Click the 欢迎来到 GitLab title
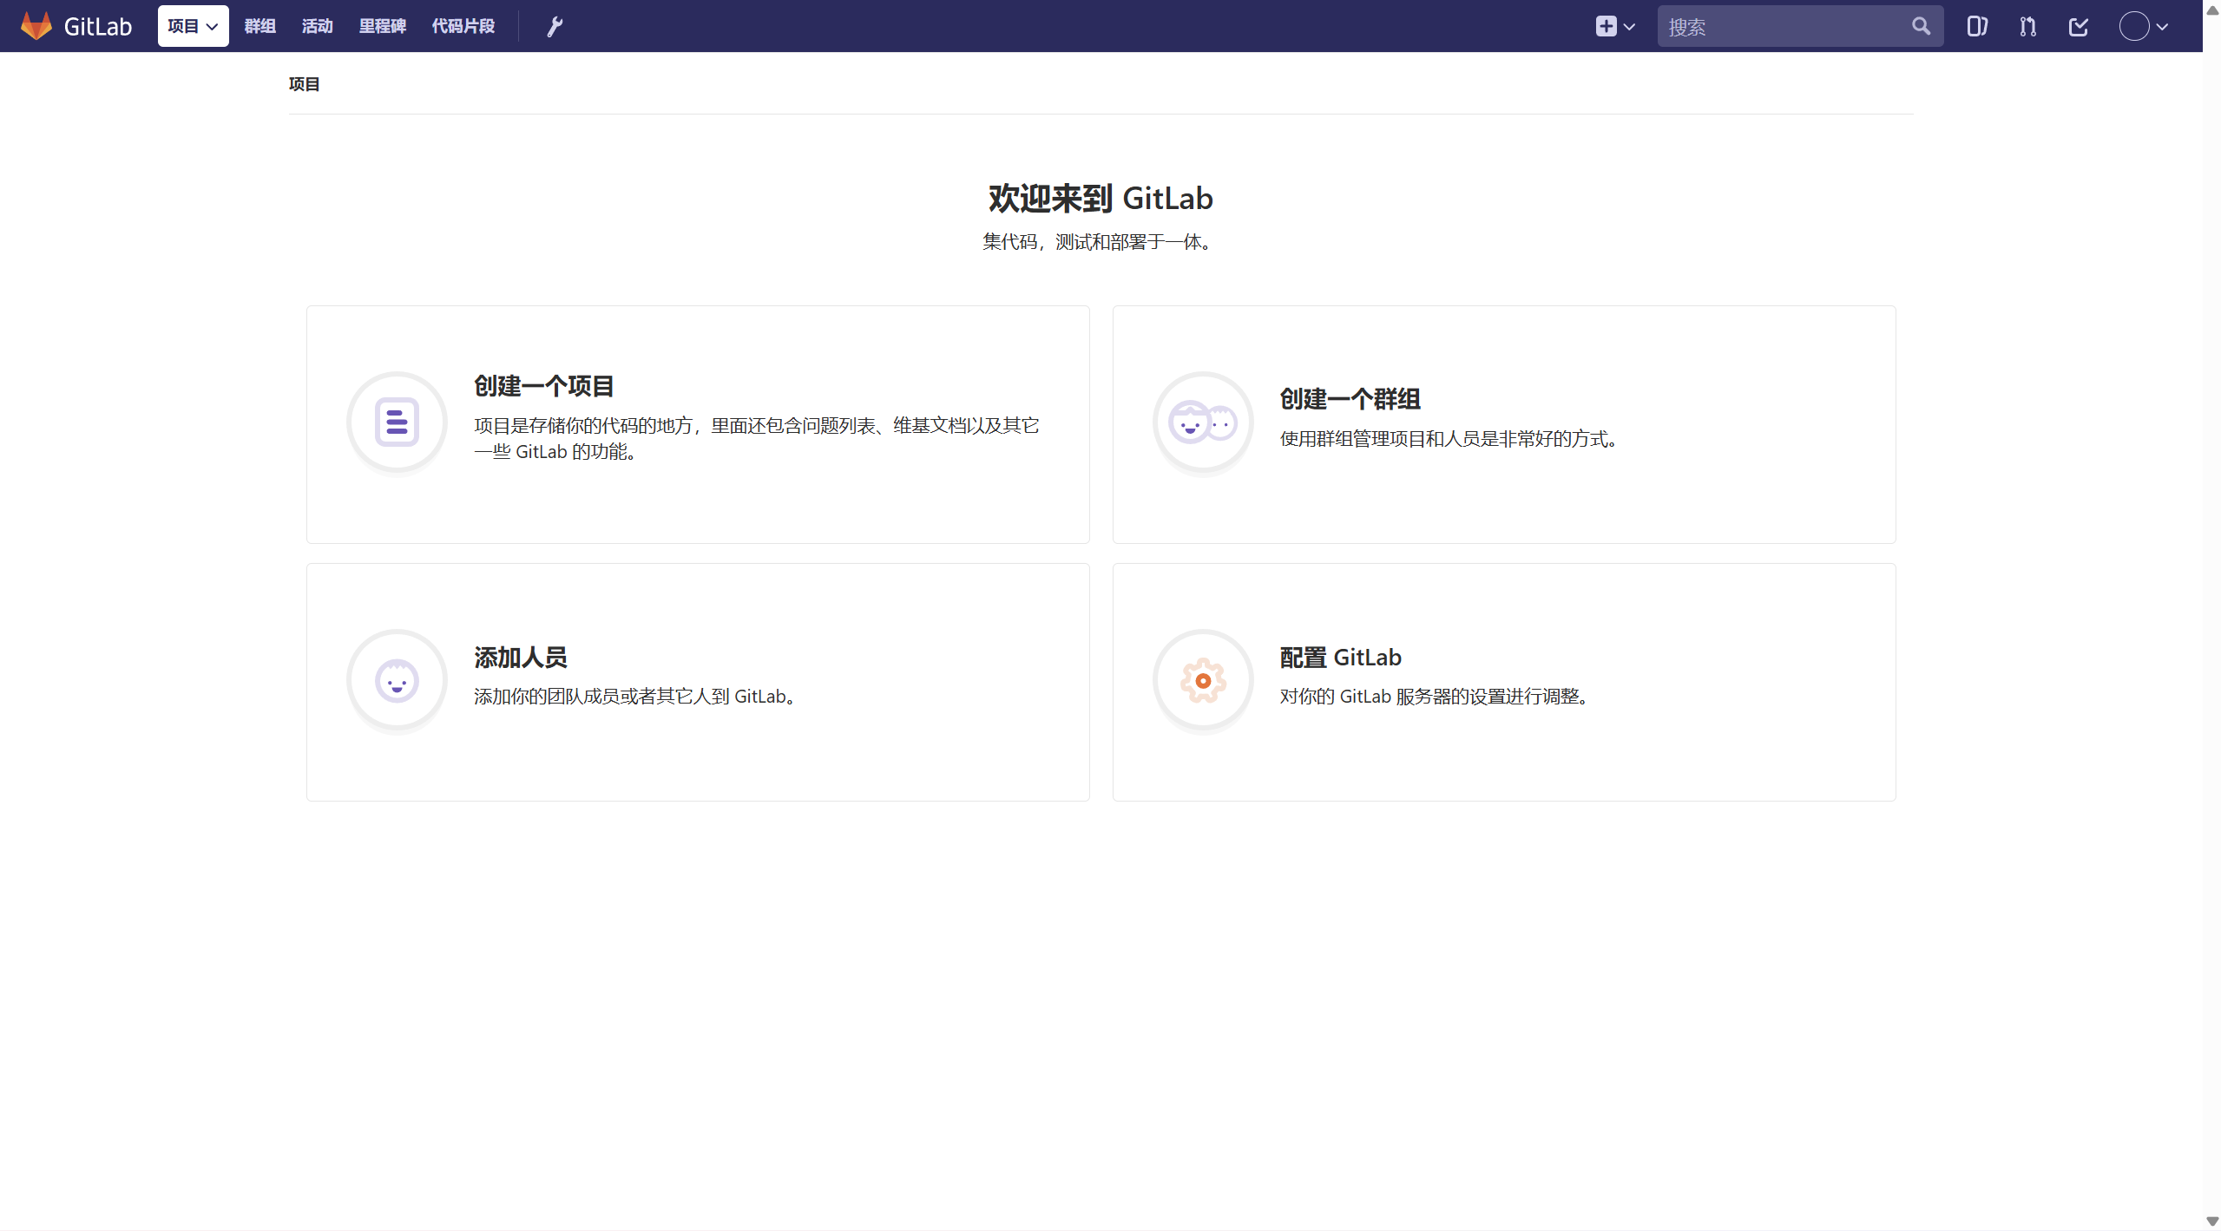2221x1231 pixels. [1101, 199]
